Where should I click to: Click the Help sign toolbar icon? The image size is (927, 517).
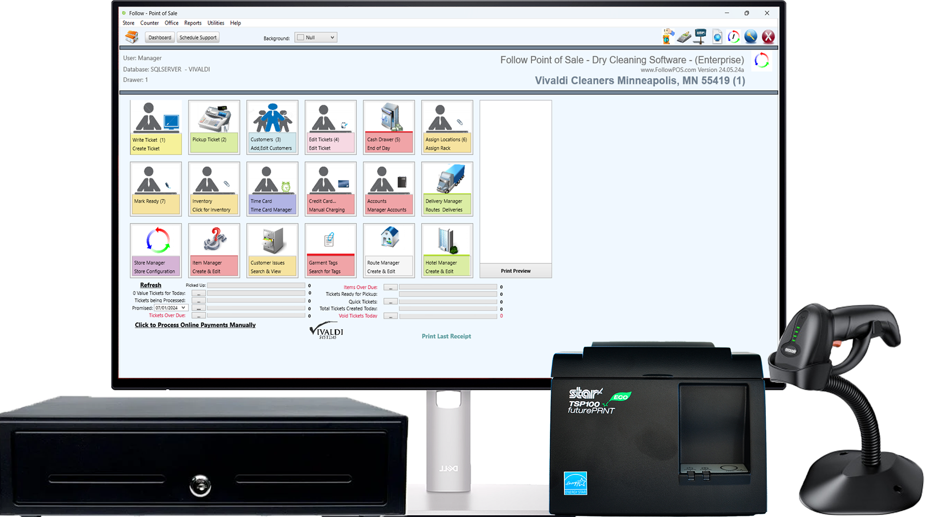click(701, 37)
